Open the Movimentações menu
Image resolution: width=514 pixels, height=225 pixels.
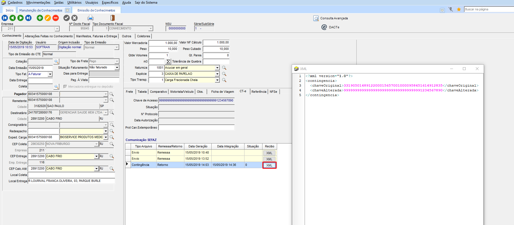tap(38, 3)
